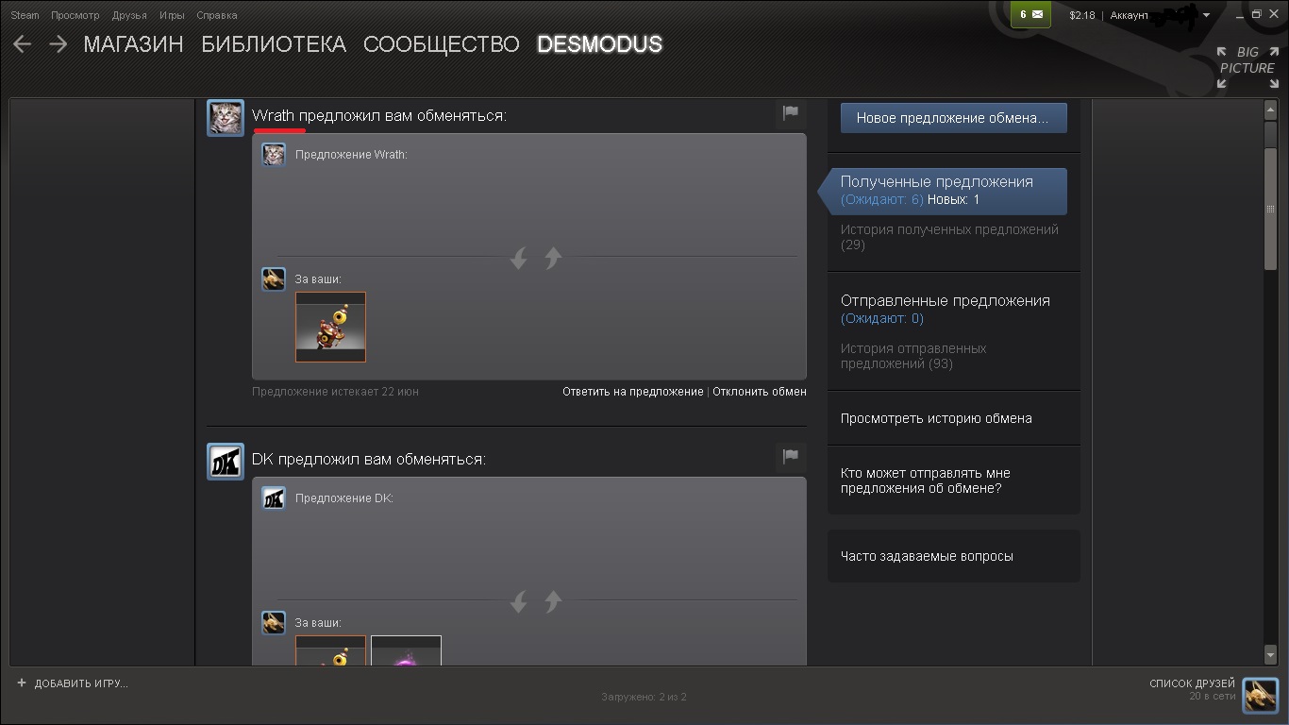The height and width of the screenshot is (725, 1289).
Task: Go to МАГАЗИН section
Action: tap(133, 44)
